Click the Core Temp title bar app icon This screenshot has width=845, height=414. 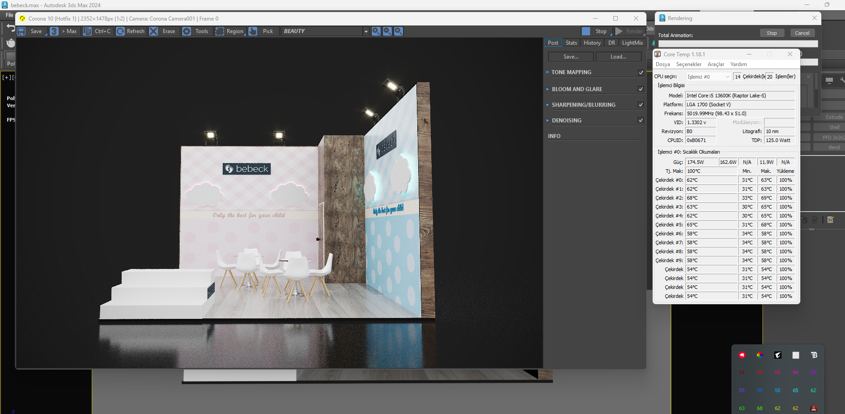[658, 54]
